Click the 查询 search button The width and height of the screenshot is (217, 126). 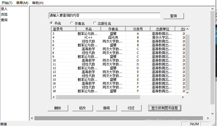pos(174,16)
